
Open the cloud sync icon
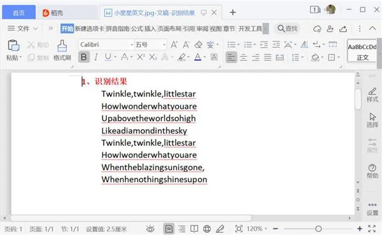pos(317,29)
